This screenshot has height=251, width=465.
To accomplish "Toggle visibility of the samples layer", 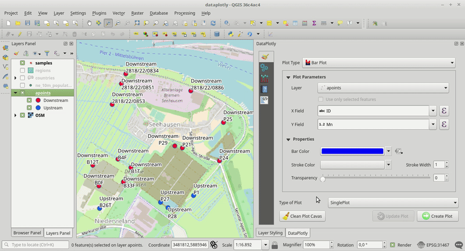I will (x=23, y=63).
